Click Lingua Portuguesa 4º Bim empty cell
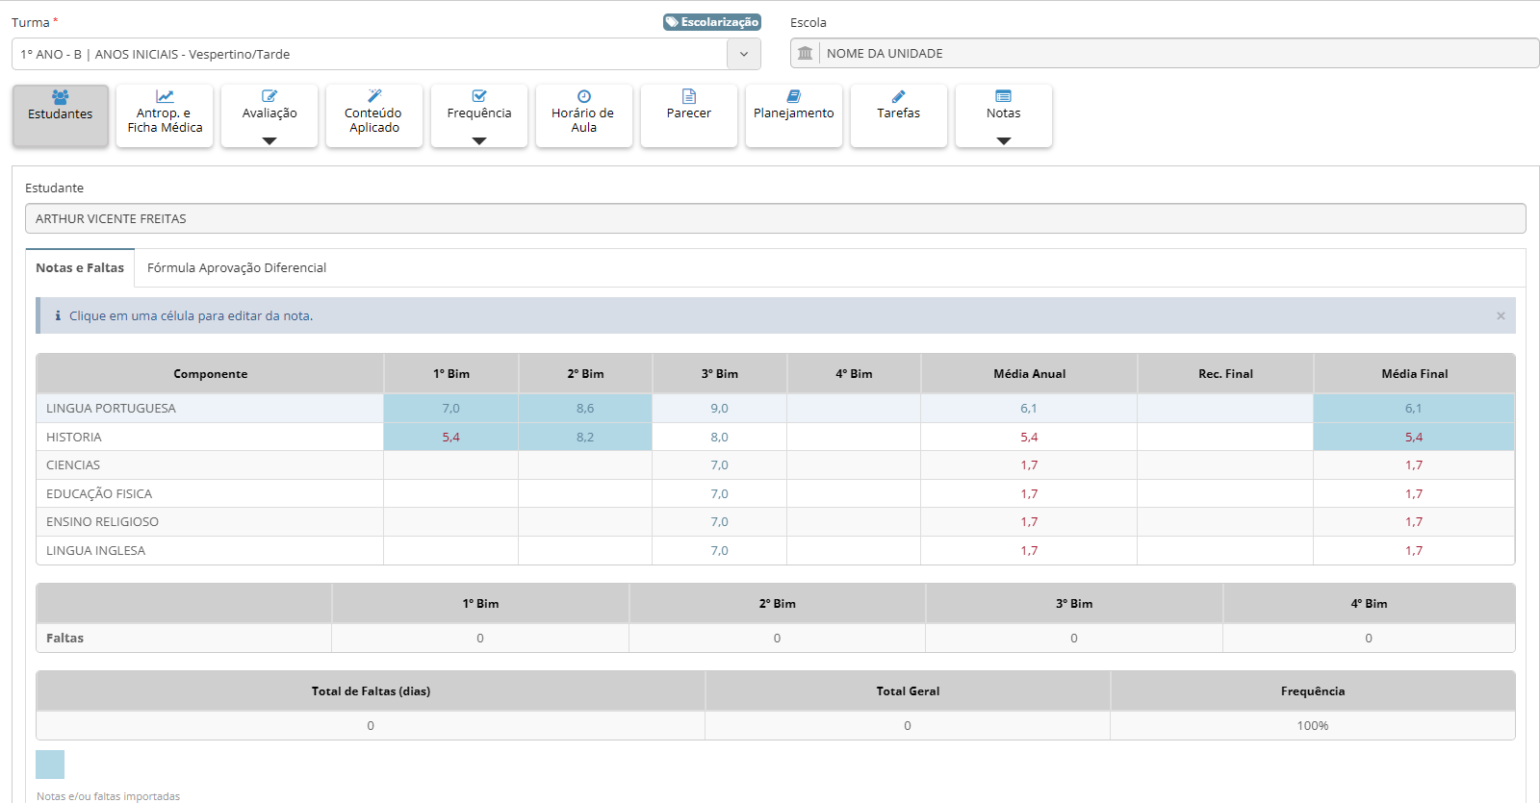This screenshot has width=1540, height=803. 854,408
